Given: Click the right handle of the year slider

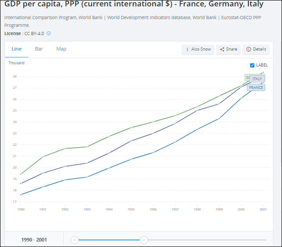Looking at the screenshot, I should 144,240.
